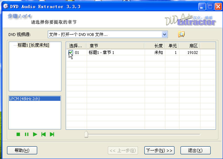Select chapter row 标题1 - 章节 1

(141, 53)
